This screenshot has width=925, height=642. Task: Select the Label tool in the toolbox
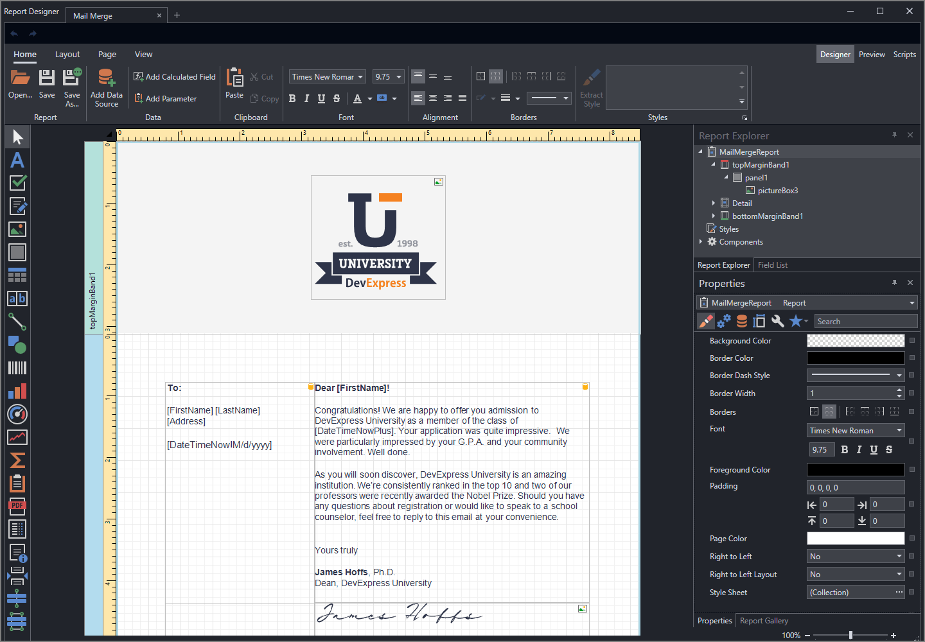[17, 160]
